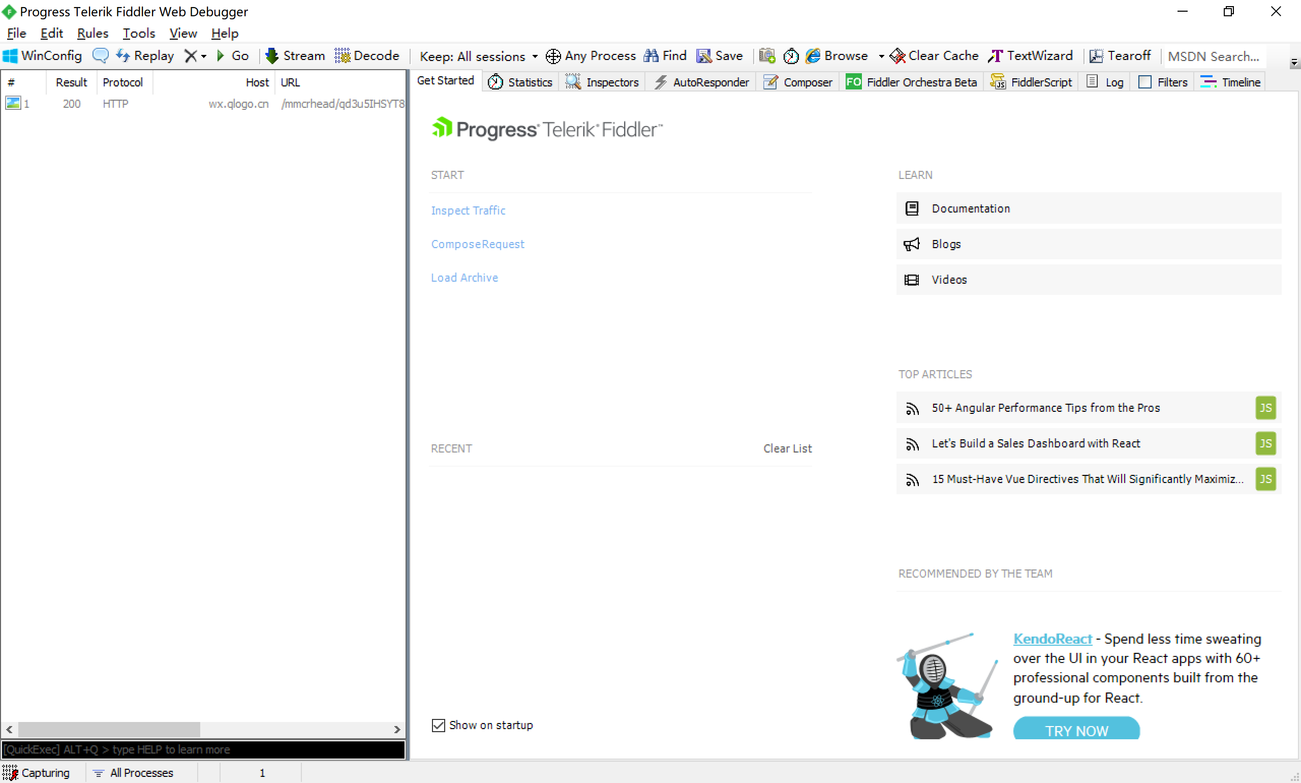Open the Help menu
This screenshot has width=1301, height=783.
pos(225,33)
